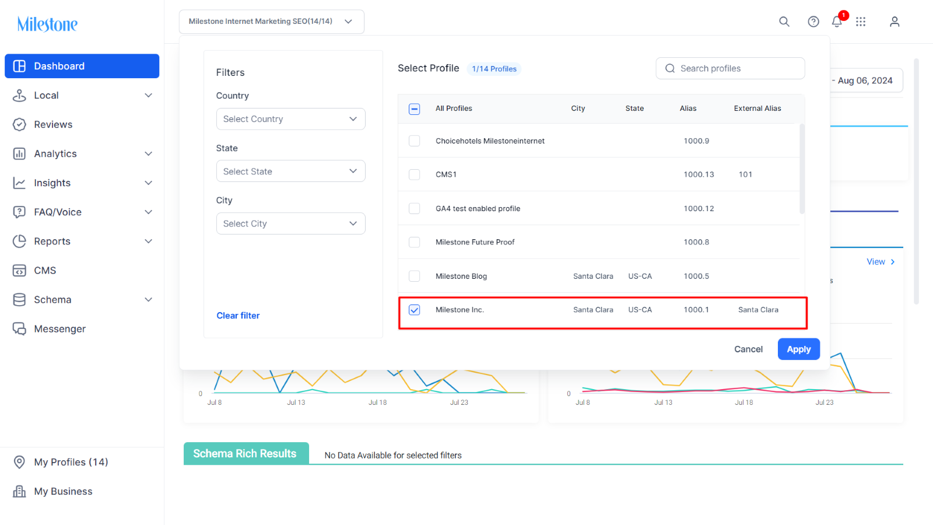Click the Analytics bar chart icon
This screenshot has height=525, width=933.
[x=19, y=153]
